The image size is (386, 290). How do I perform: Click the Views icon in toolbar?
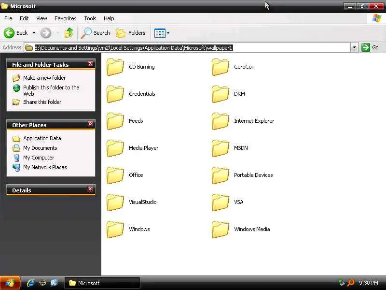160,33
